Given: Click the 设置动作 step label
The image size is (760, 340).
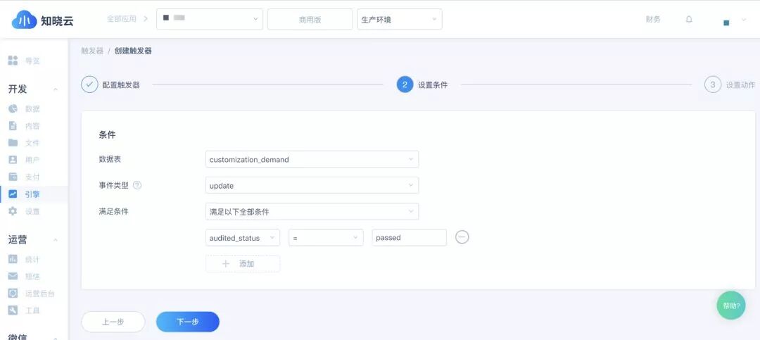Looking at the screenshot, I should [x=740, y=85].
